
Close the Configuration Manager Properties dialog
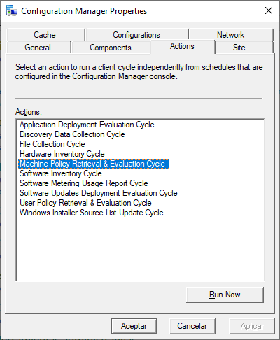tap(269, 10)
